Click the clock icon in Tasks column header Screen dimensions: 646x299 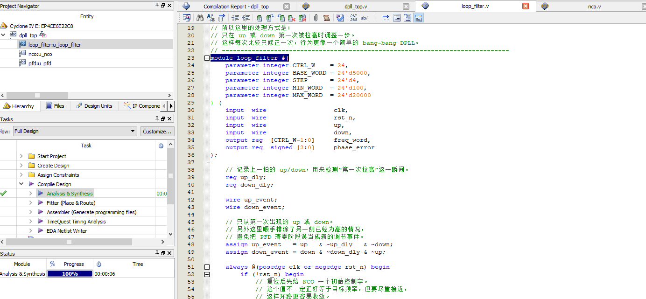tap(161, 146)
